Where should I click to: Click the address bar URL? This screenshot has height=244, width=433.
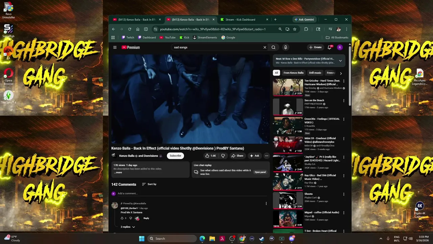213,29
